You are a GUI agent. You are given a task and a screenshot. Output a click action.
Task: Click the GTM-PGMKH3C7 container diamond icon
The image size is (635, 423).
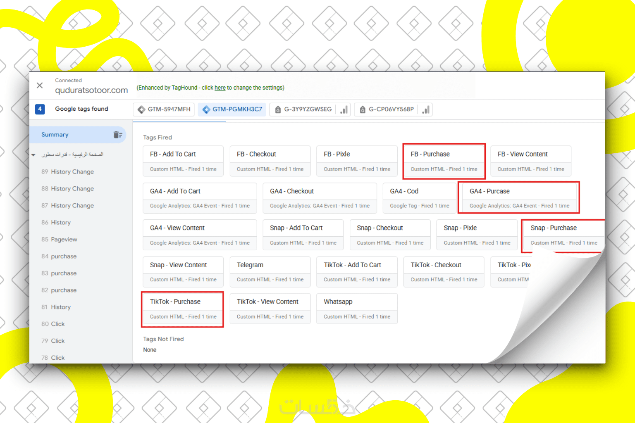206,109
